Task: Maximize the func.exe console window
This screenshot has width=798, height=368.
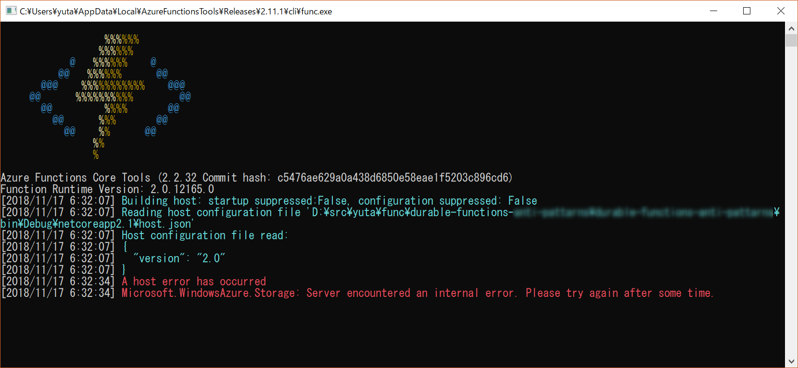Action: pyautogui.click(x=747, y=11)
